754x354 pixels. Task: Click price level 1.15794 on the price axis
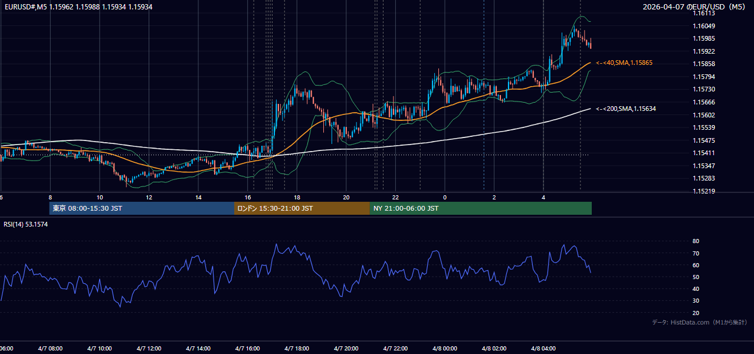703,77
